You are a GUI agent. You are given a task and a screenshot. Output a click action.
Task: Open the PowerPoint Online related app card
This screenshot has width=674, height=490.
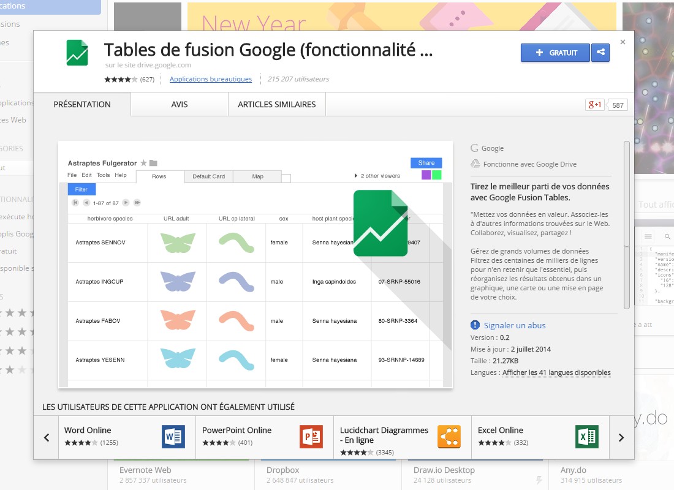tap(265, 437)
